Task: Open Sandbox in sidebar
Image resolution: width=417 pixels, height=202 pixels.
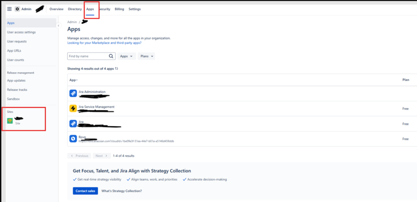Action: coord(13,99)
